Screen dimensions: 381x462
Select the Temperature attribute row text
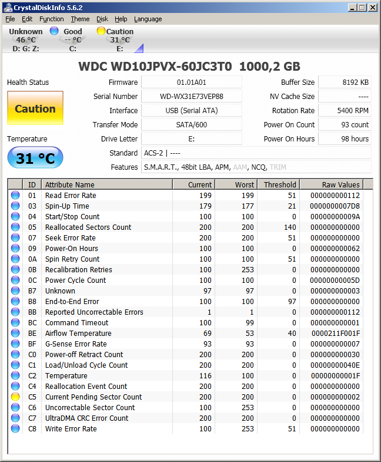pos(66,376)
